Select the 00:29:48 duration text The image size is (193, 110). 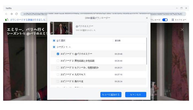click(x=118, y=54)
